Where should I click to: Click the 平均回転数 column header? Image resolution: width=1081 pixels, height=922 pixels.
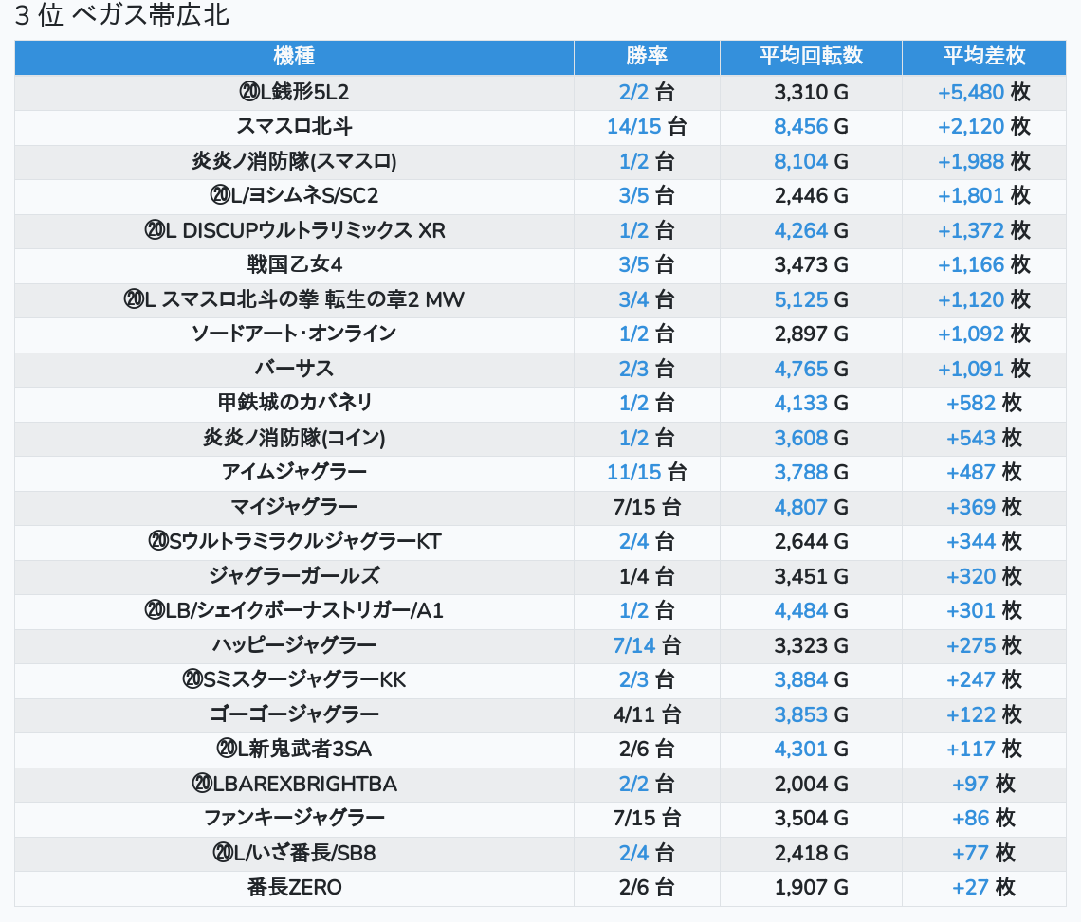pos(811,57)
